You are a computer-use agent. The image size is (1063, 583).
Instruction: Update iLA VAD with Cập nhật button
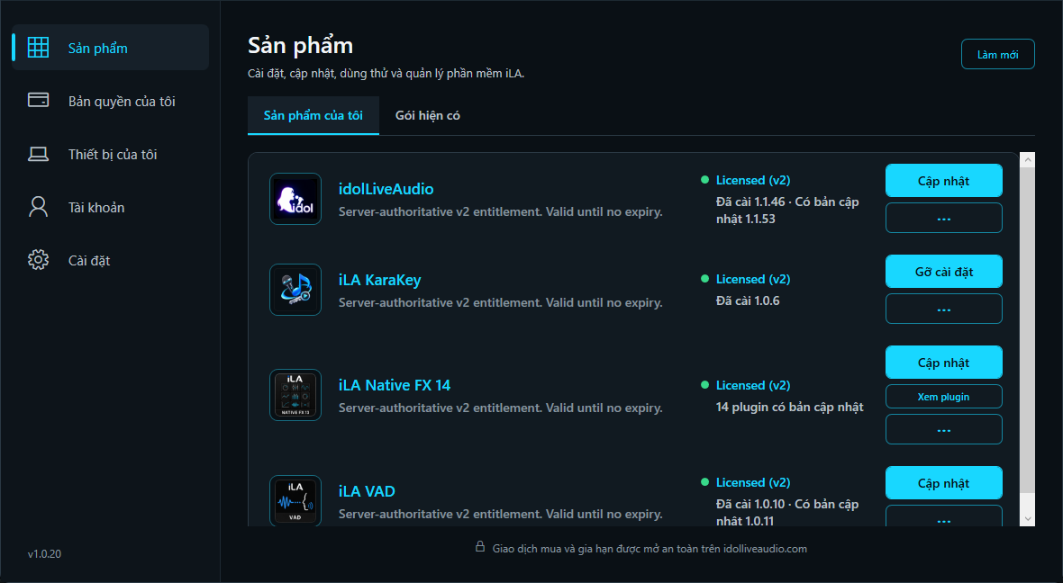(944, 483)
